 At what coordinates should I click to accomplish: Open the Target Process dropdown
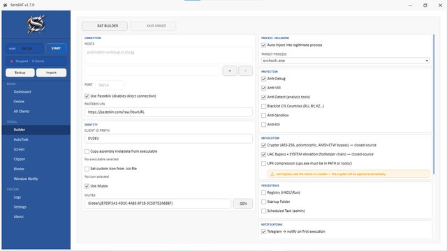[345, 61]
